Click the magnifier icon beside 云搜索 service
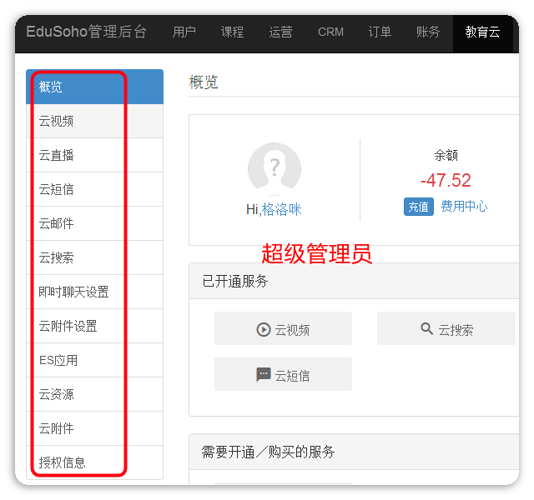 point(426,328)
